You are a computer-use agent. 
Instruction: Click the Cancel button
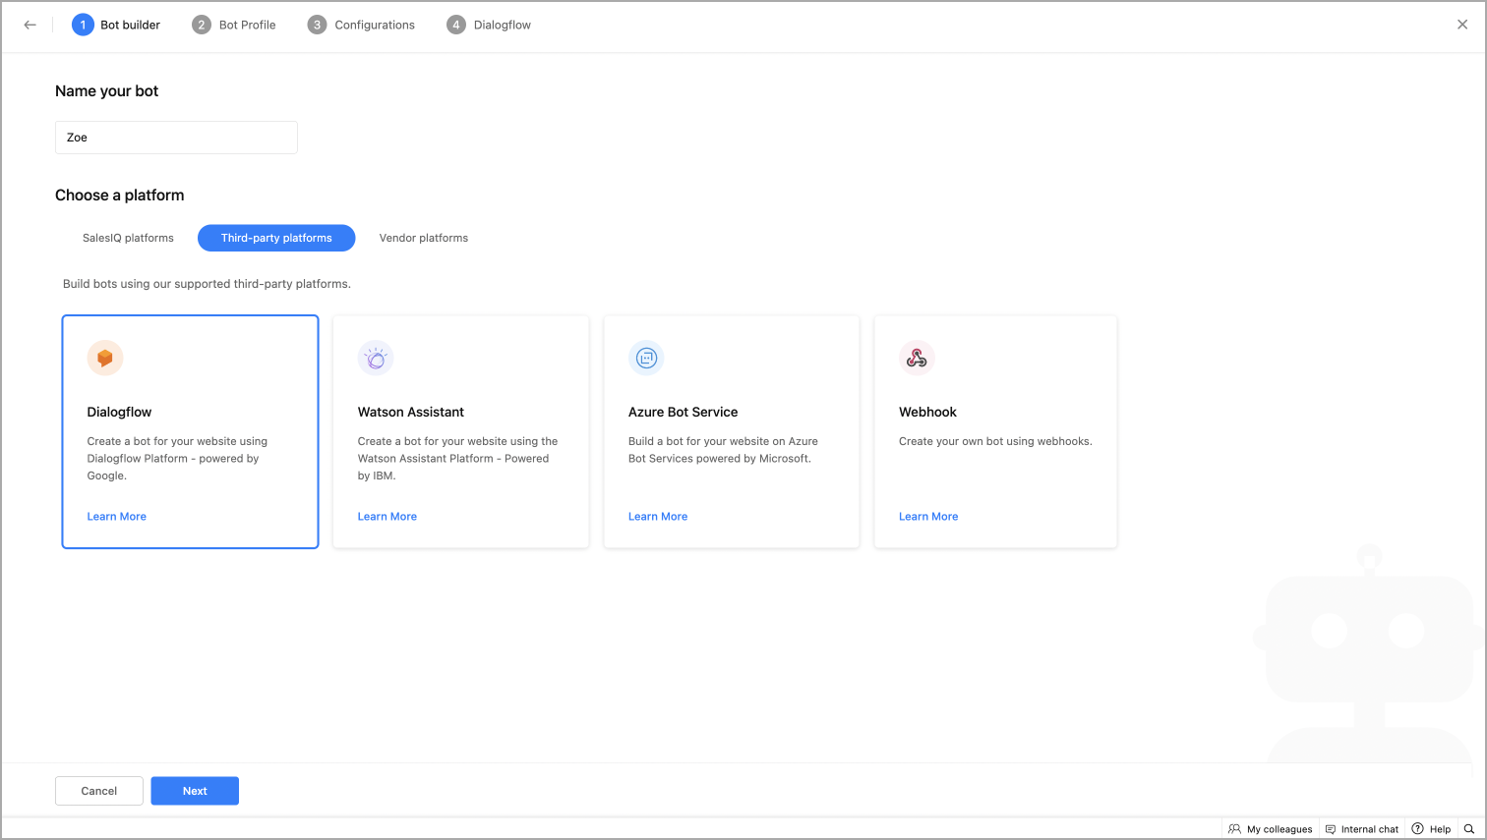coord(99,791)
